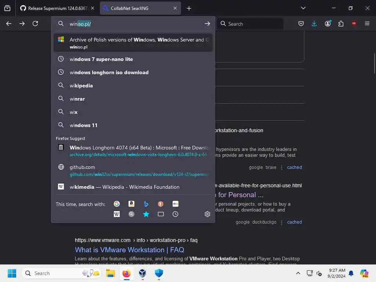
Task: Click the page vertical scrollbar
Action: tap(374, 63)
